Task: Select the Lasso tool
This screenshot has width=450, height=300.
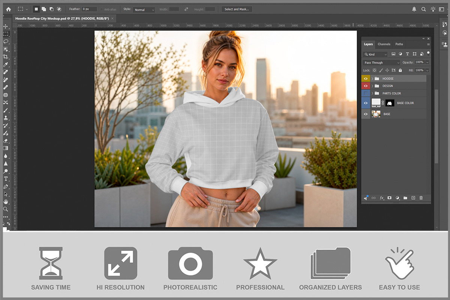Action: pos(6,41)
